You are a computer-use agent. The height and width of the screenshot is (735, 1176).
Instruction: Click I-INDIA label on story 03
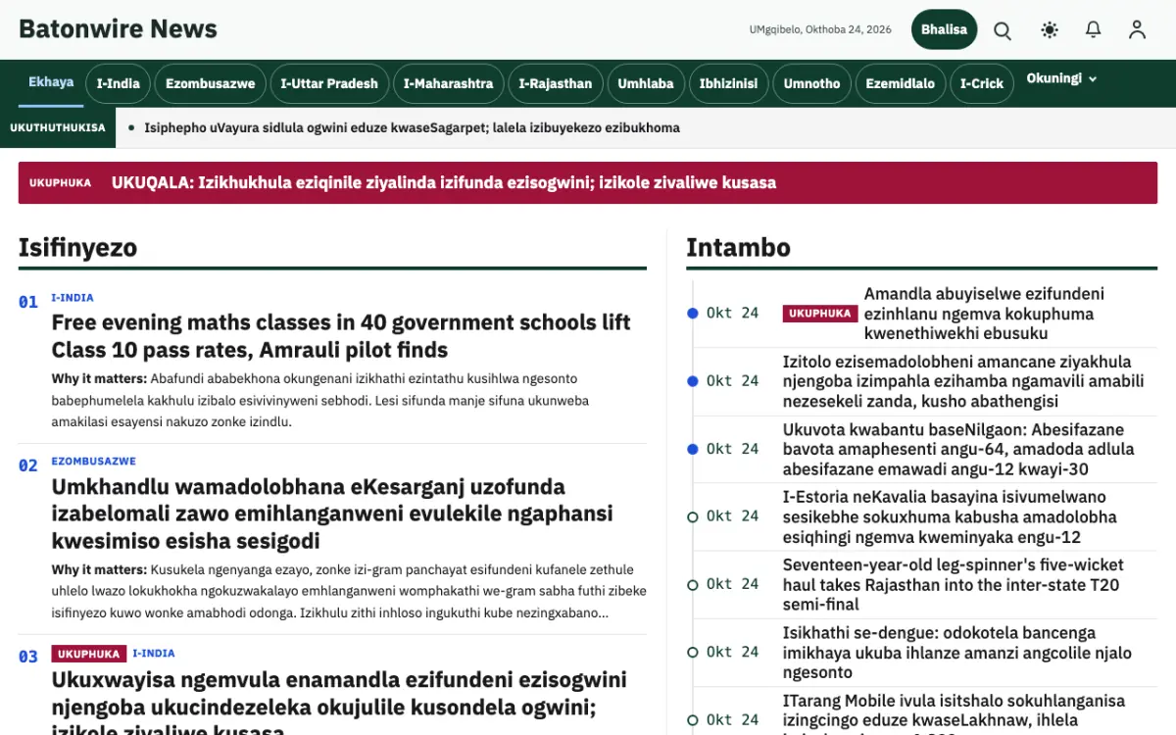pyautogui.click(x=154, y=654)
